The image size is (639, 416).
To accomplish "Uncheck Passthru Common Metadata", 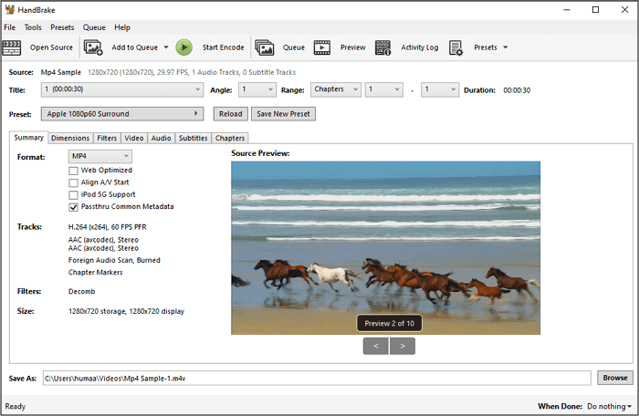I will coord(73,207).
